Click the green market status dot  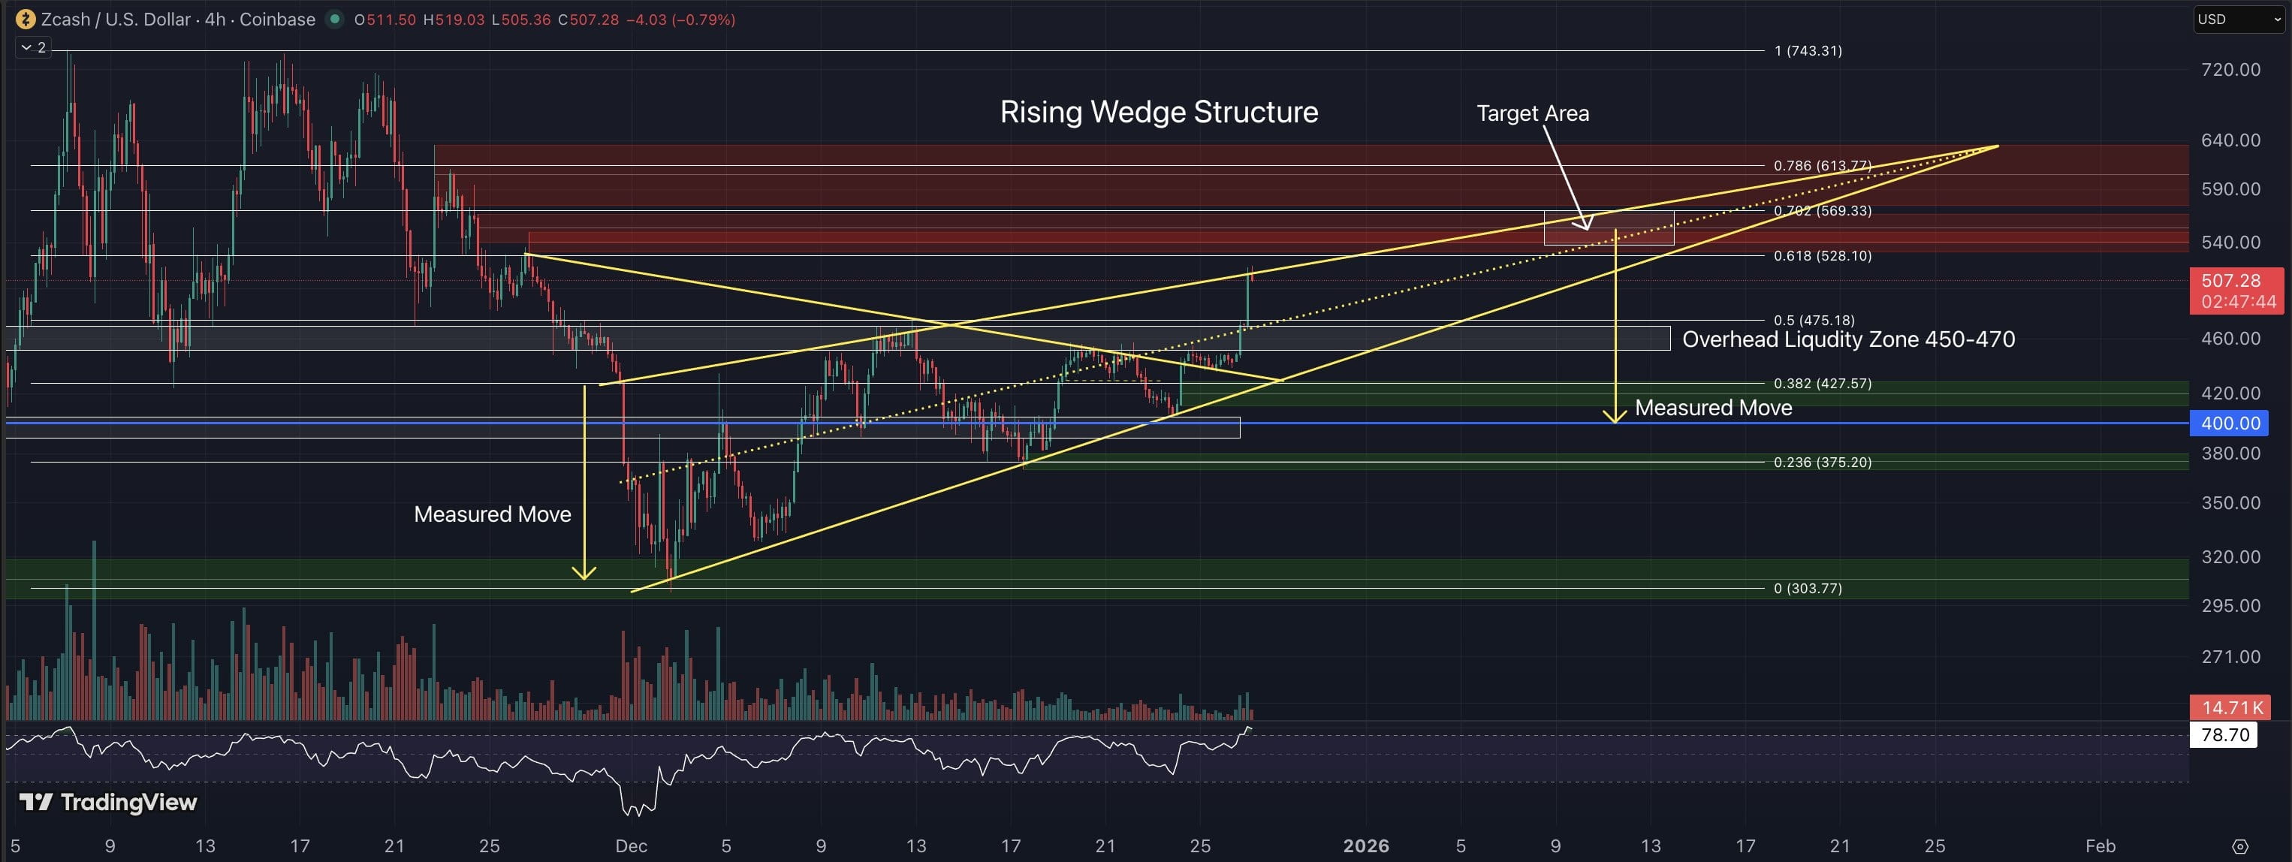pyautogui.click(x=334, y=19)
